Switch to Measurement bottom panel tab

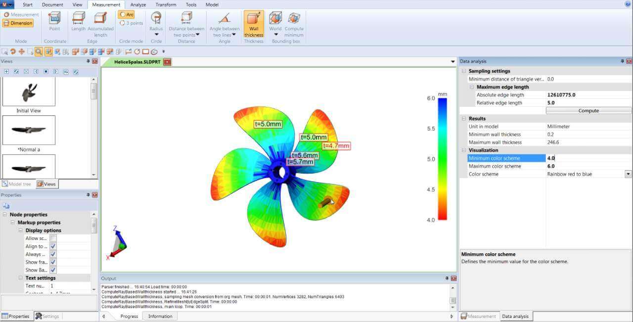coord(478,316)
